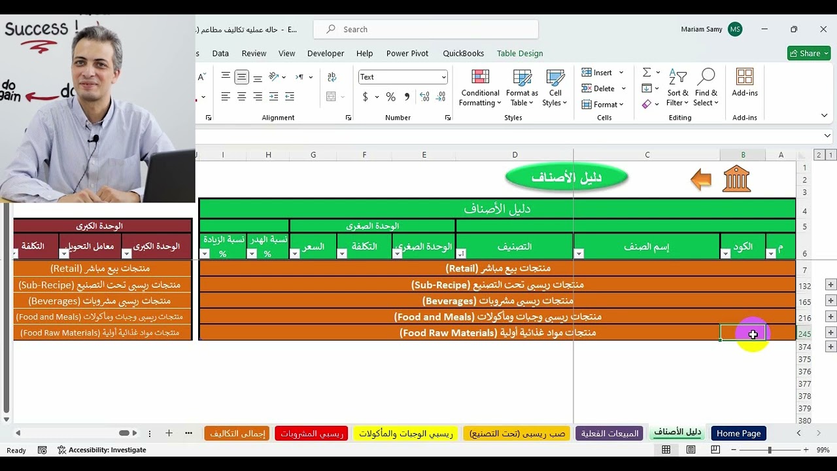The width and height of the screenshot is (837, 471).
Task: Click the Wrap Text icon
Action: 332,77
